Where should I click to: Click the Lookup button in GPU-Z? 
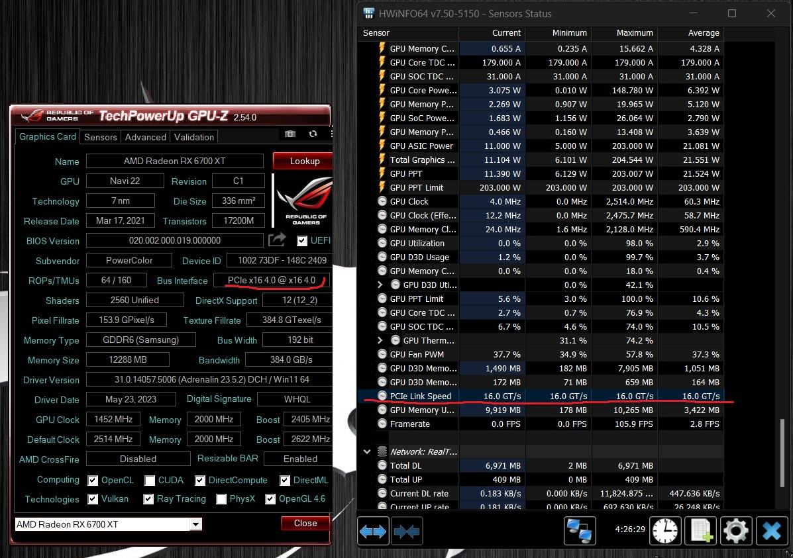click(303, 161)
